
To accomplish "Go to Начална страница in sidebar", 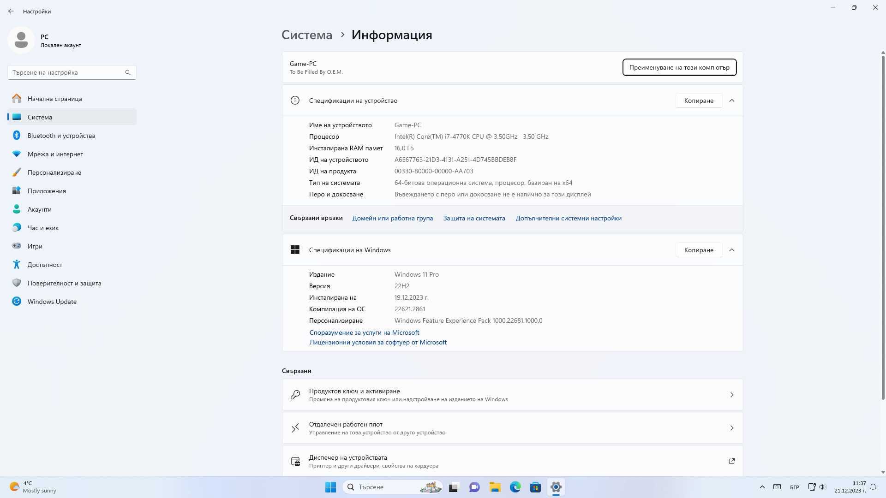I will (x=72, y=99).
